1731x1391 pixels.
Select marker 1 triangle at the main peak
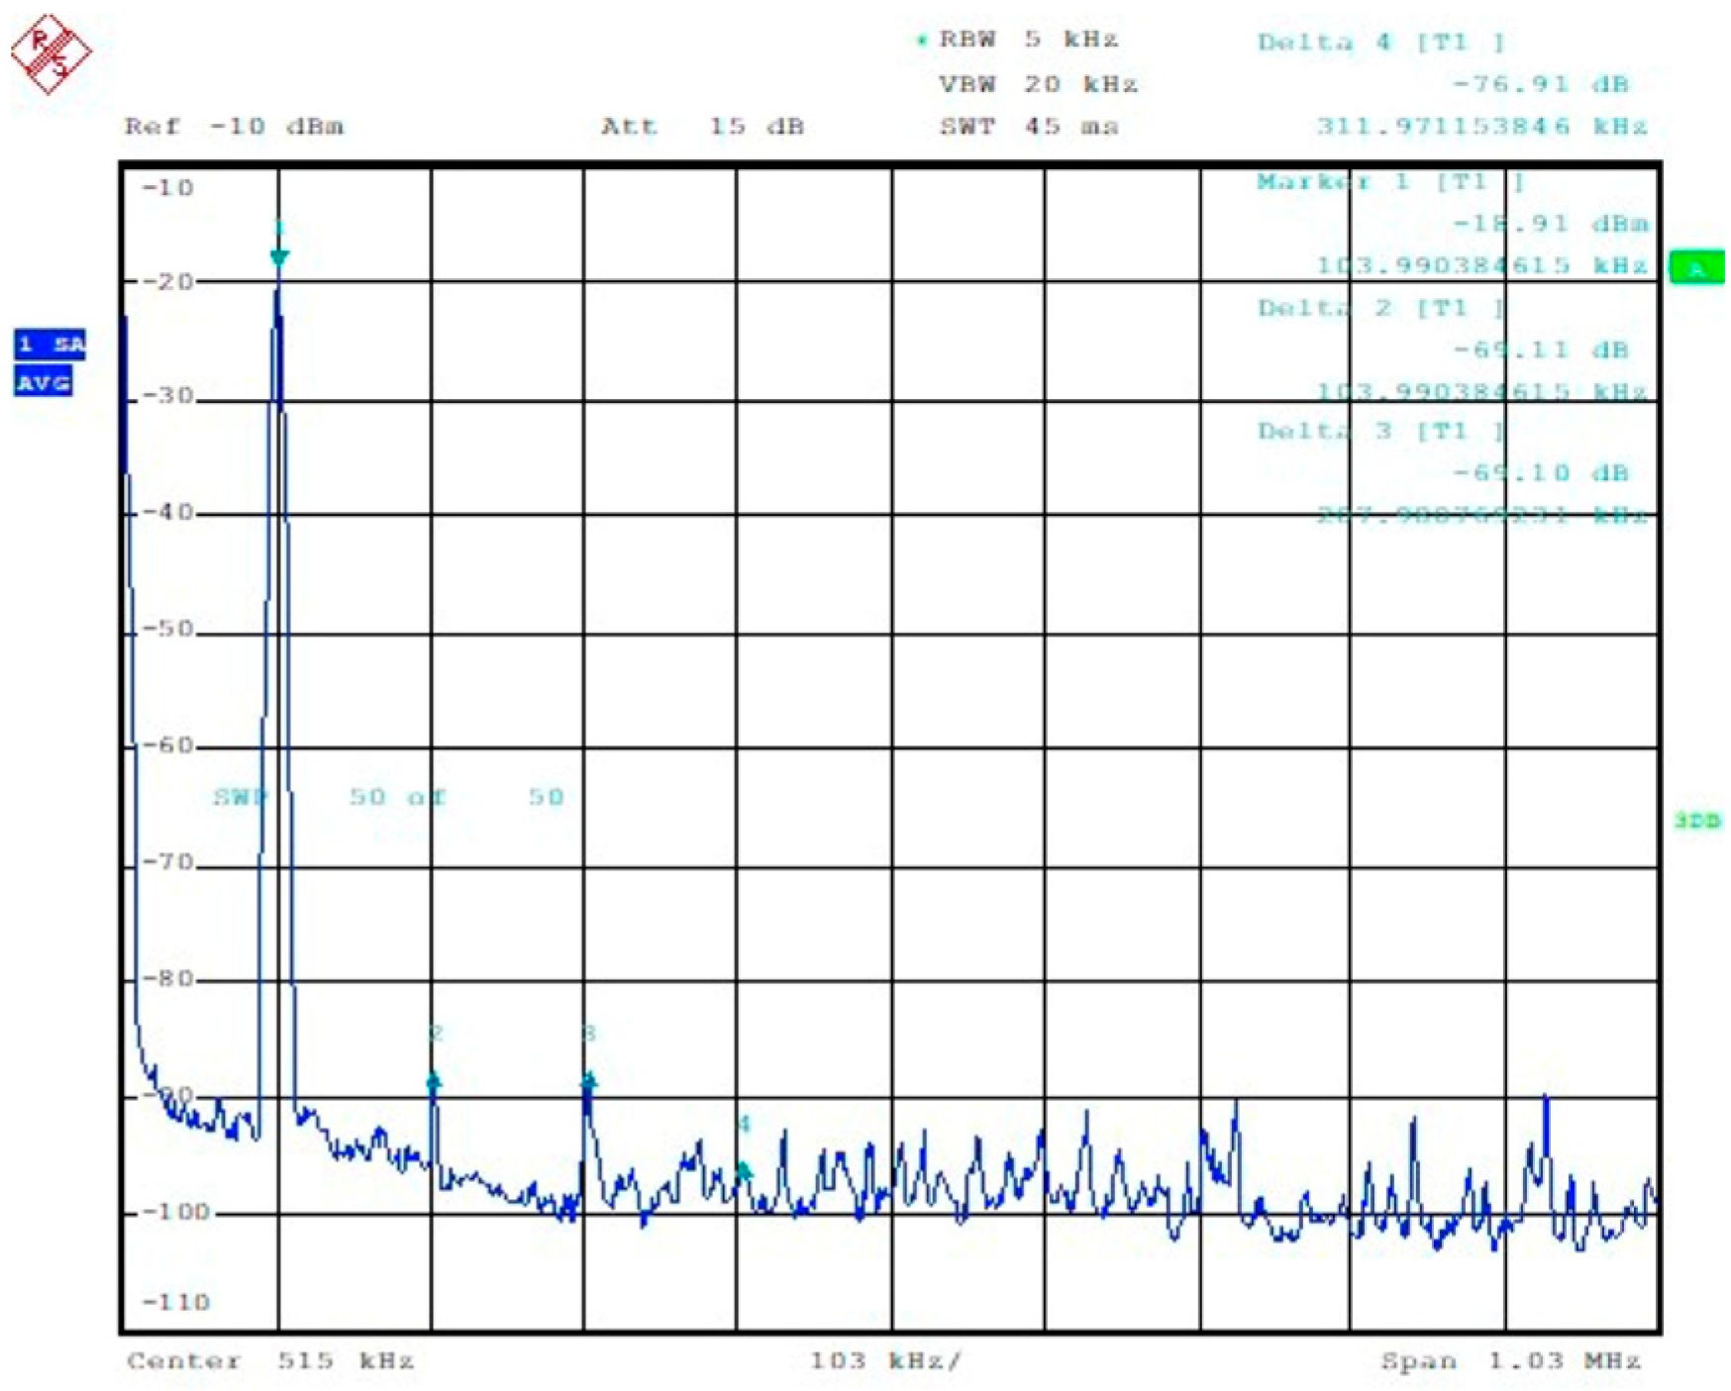point(279,258)
